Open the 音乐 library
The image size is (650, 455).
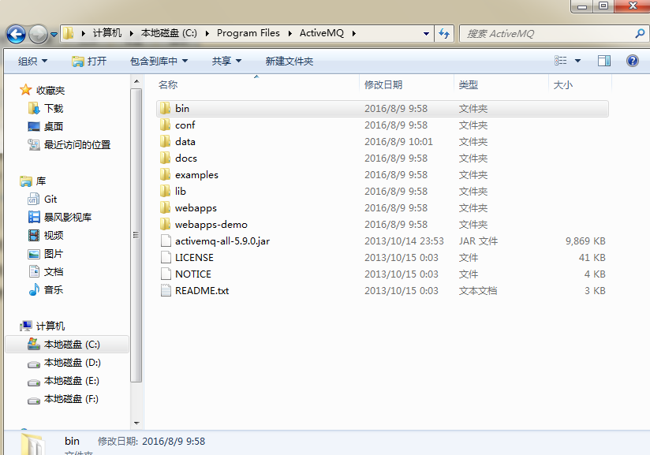(54, 289)
